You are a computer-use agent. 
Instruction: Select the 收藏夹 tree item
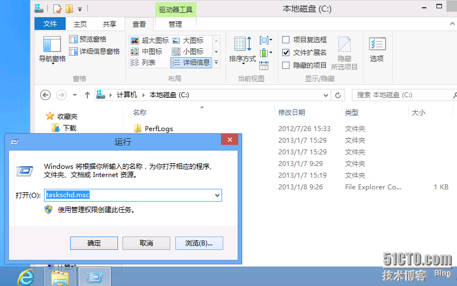(62, 116)
